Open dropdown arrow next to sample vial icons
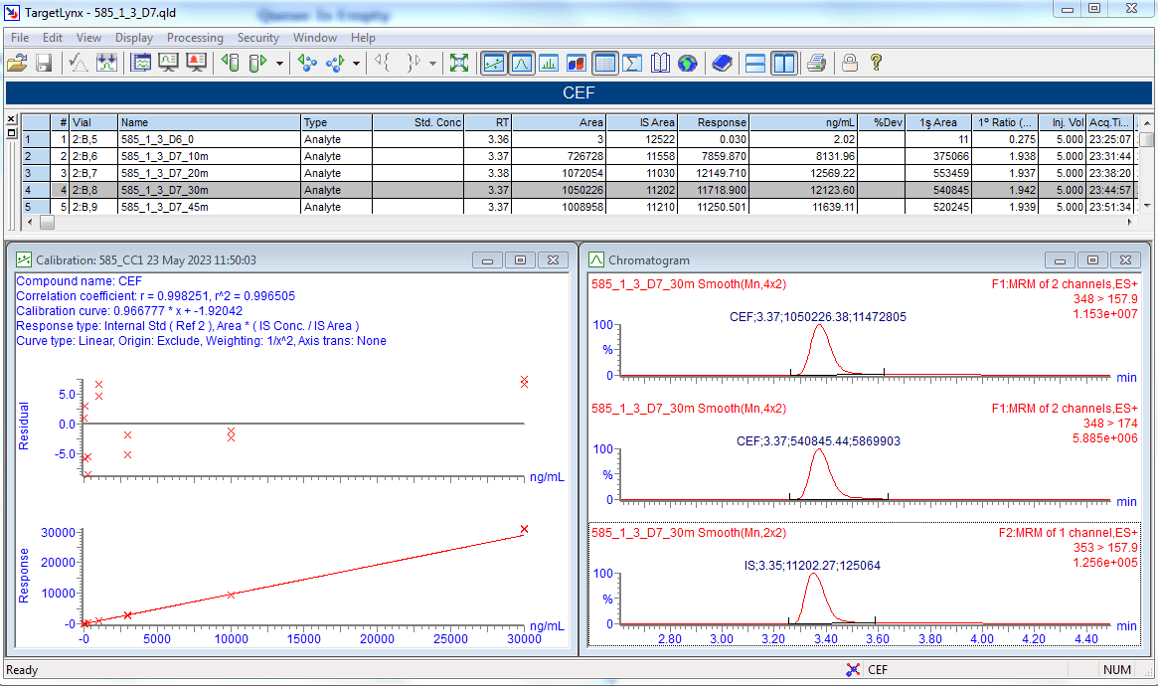Image resolution: width=1158 pixels, height=686 pixels. 279,64
